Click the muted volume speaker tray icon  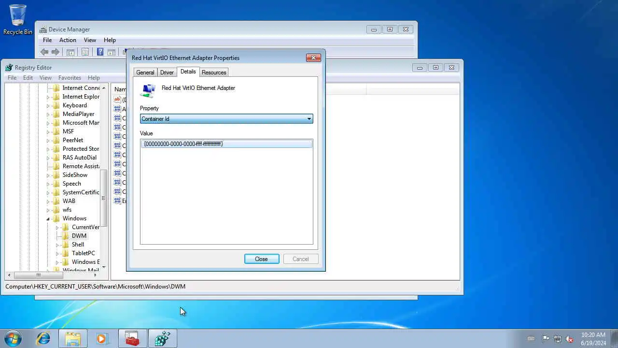click(570, 339)
